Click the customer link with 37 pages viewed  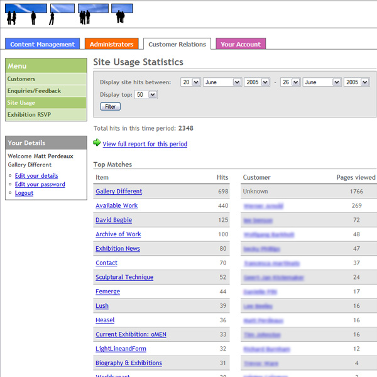(x=271, y=263)
